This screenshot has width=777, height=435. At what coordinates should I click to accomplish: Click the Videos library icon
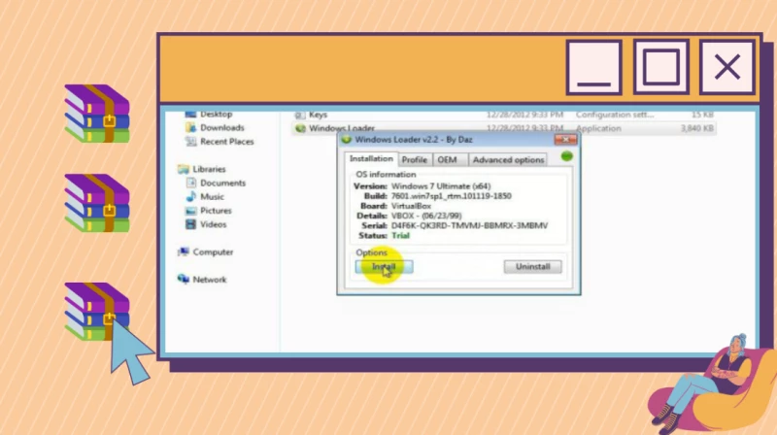tap(190, 224)
